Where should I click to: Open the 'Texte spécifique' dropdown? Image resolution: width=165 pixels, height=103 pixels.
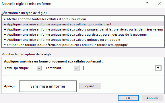[23, 68]
